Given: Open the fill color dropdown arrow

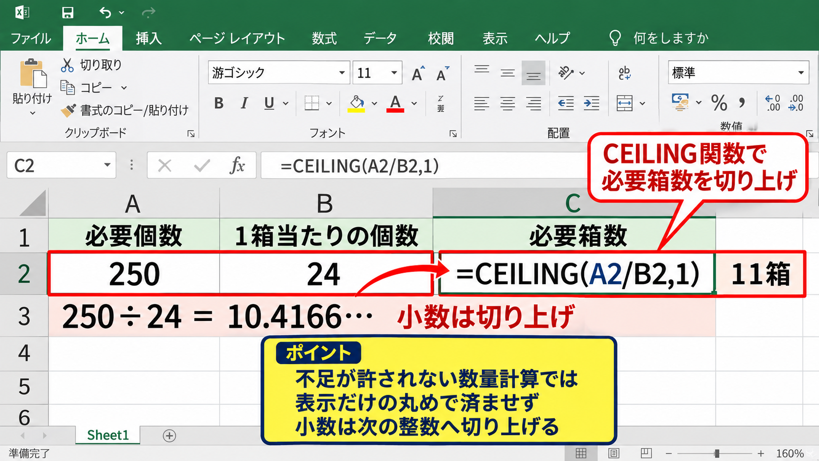Looking at the screenshot, I should pyautogui.click(x=374, y=103).
